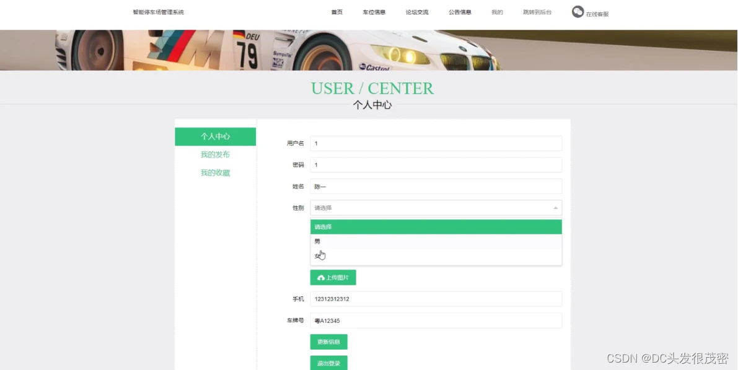Go to 首页 in the top navigation
Viewport: 738px width, 370px height.
tap(336, 12)
